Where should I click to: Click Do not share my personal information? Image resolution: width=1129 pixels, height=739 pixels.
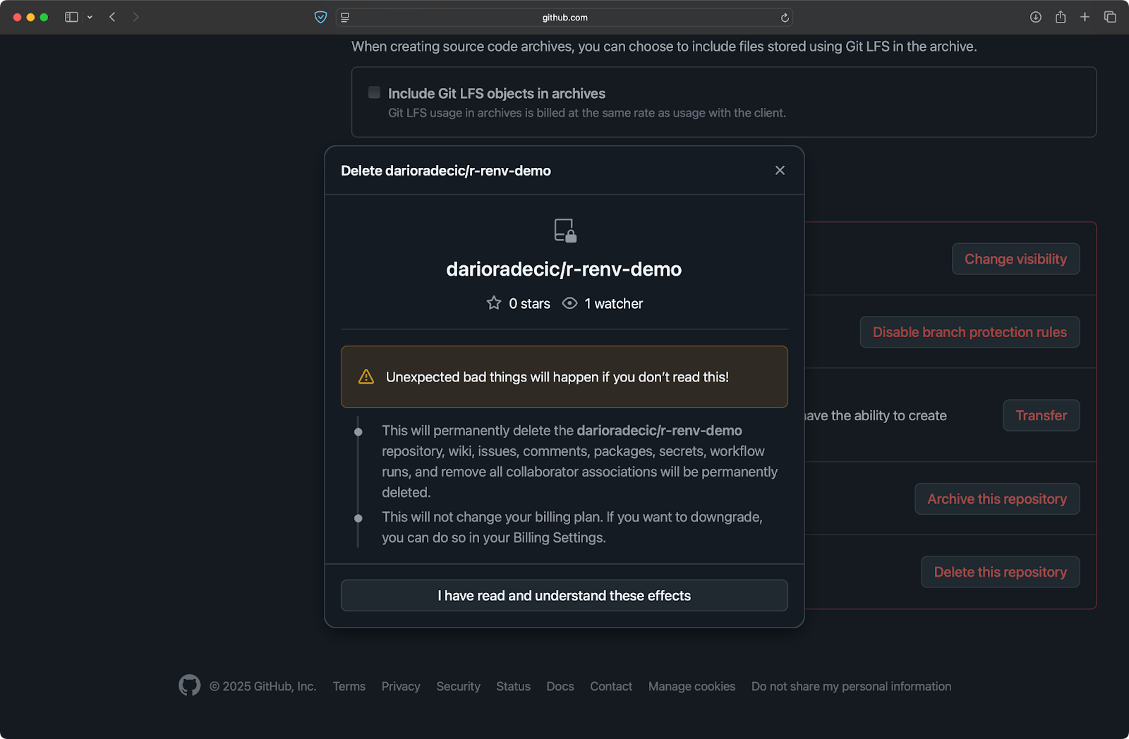[851, 686]
